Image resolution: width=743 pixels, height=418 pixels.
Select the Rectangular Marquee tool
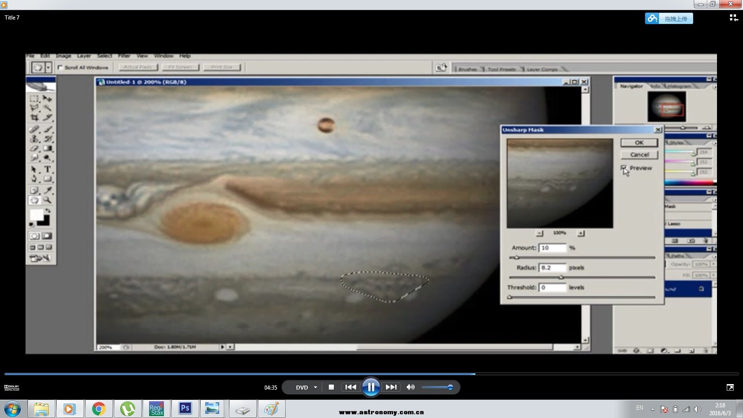(x=34, y=98)
